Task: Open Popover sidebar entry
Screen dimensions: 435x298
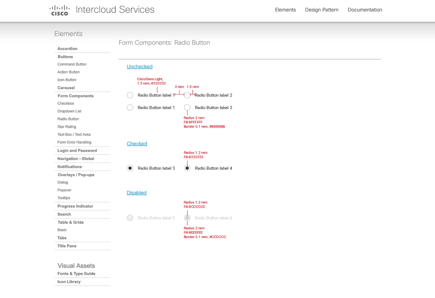Action: (64, 190)
